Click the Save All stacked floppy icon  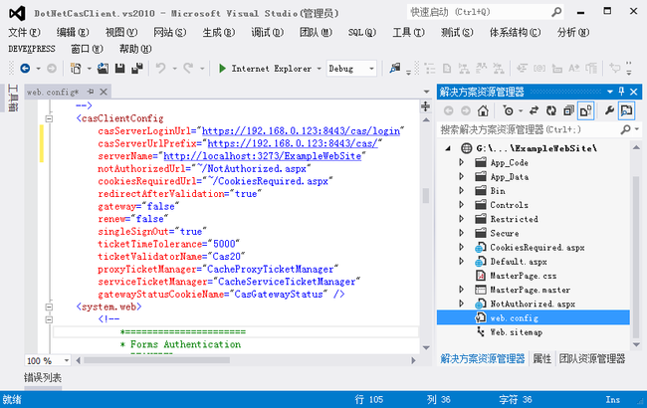(x=137, y=69)
